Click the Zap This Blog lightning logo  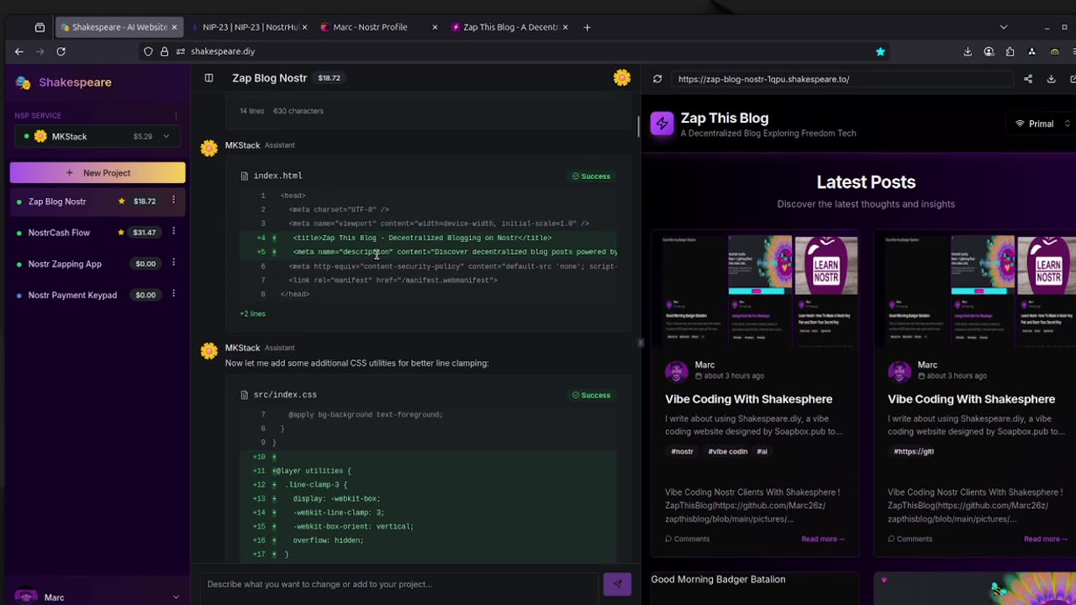[662, 124]
